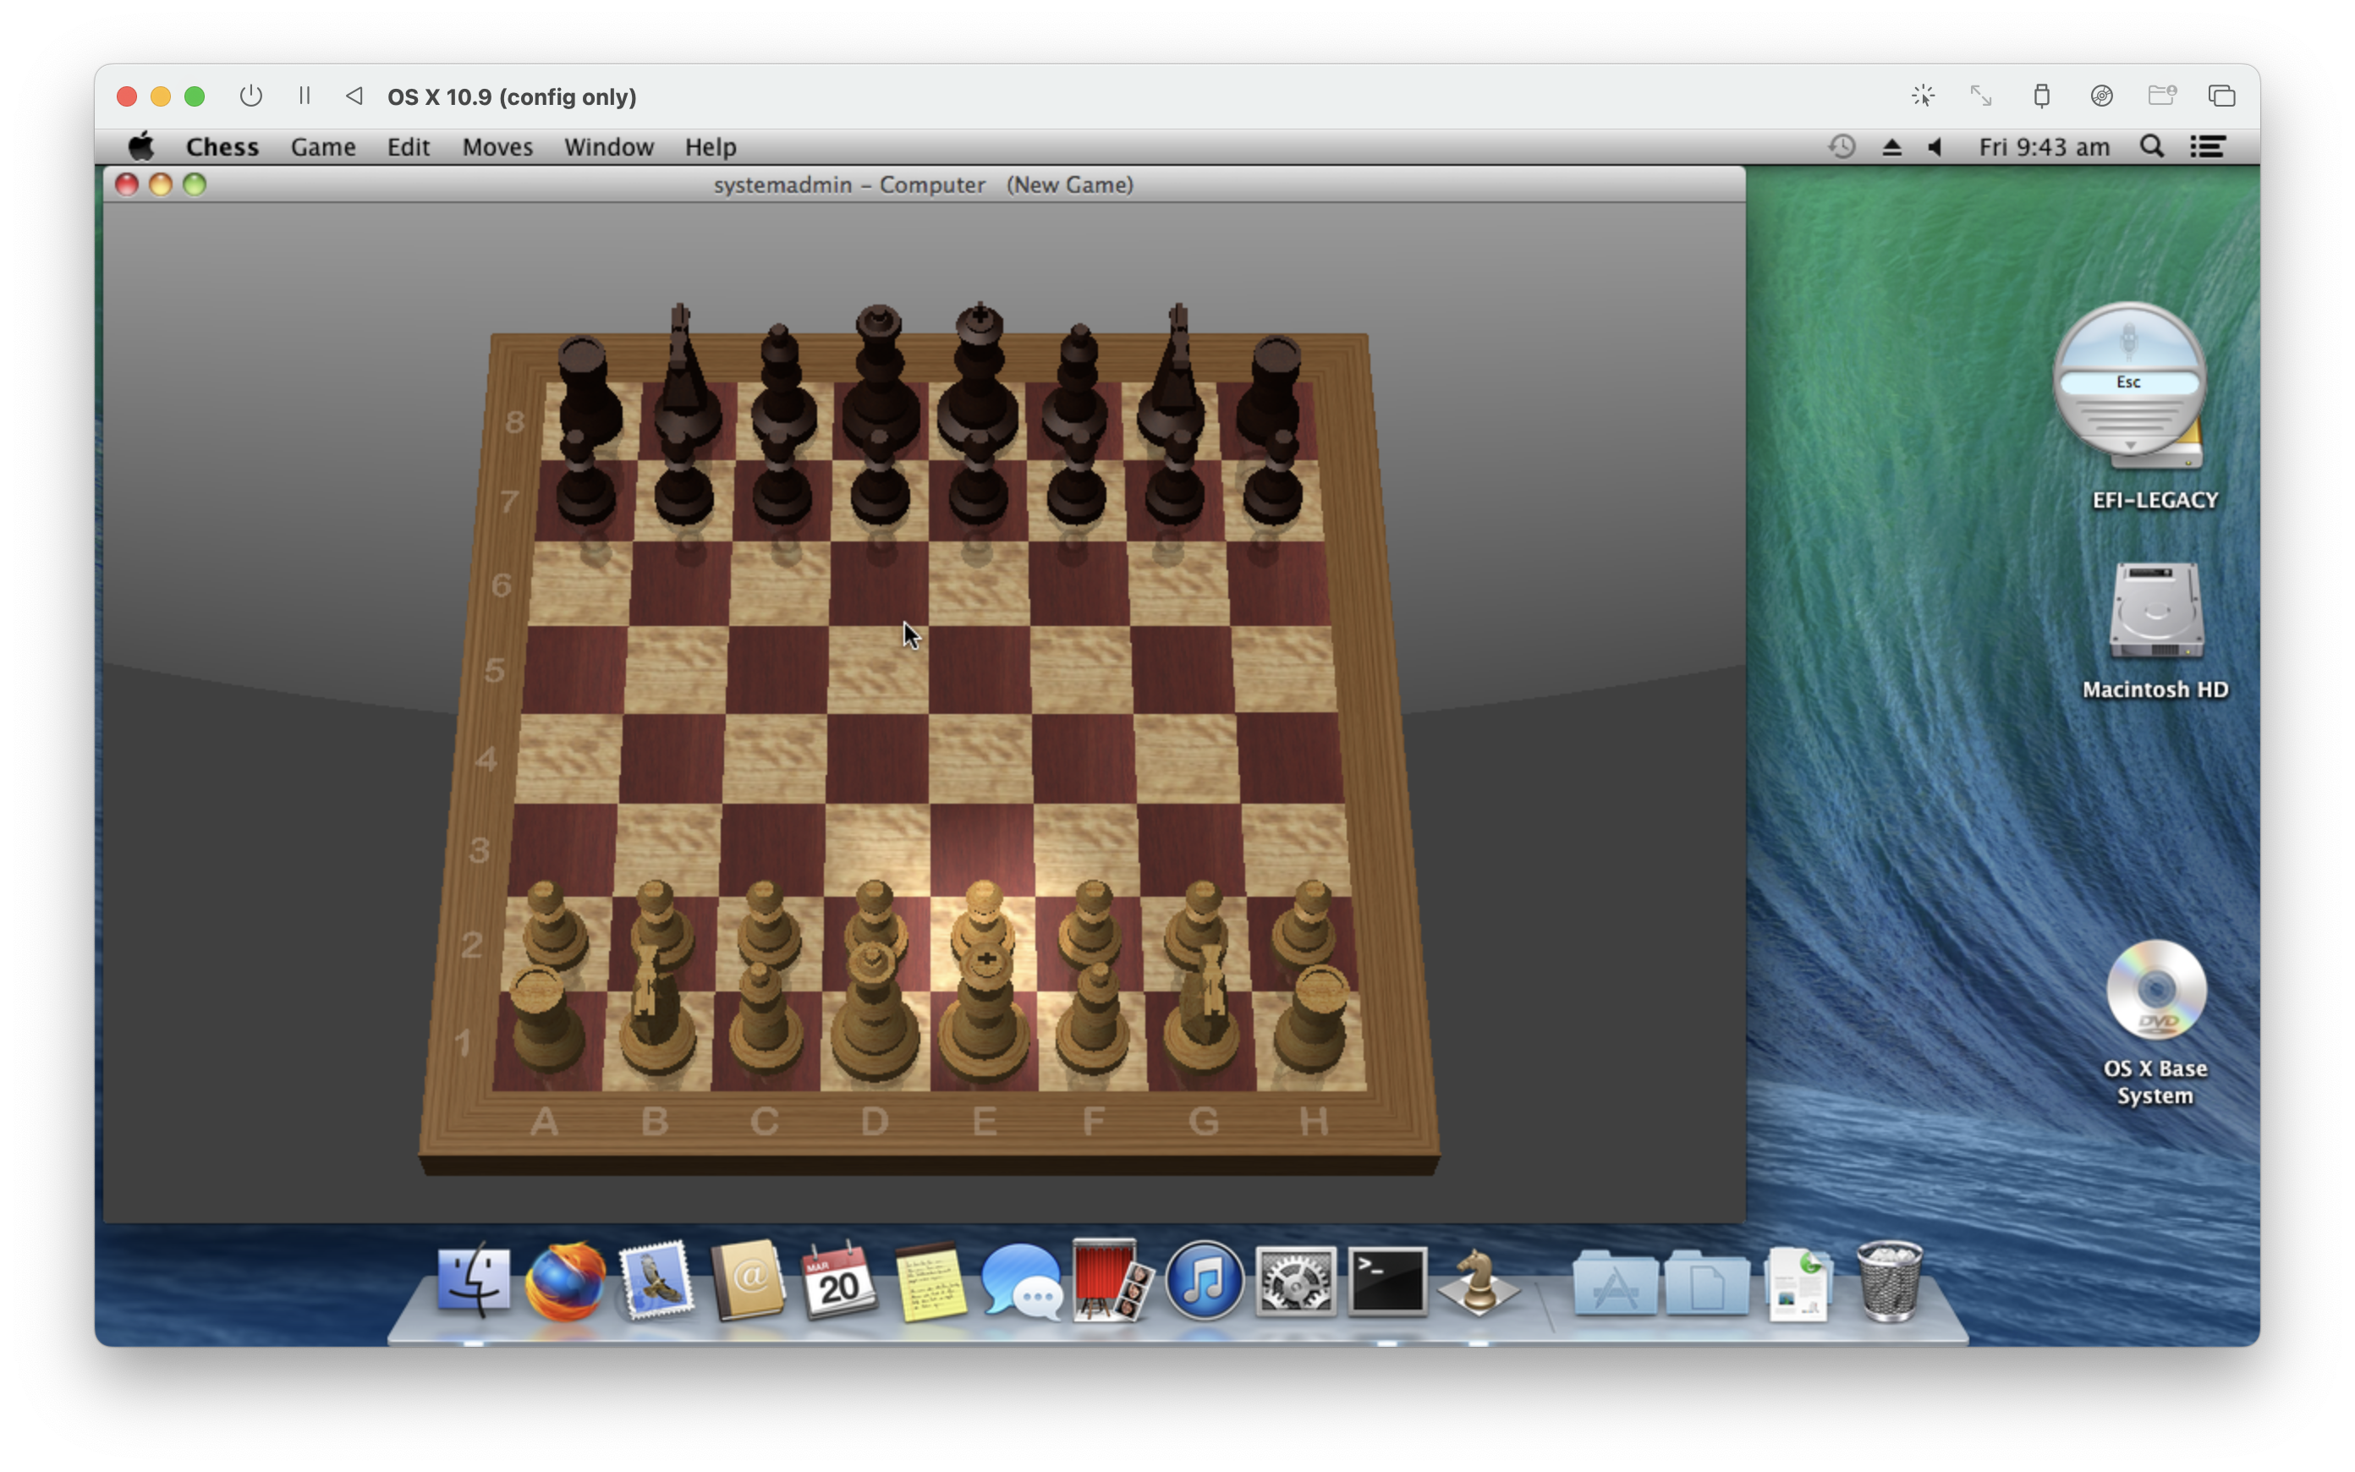The image size is (2355, 1472).
Task: Click the Esc dictation widget button
Action: coord(2128,382)
